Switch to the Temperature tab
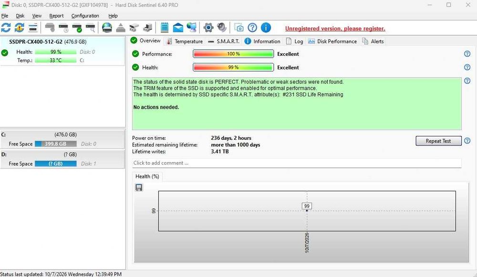477x277 pixels. [184, 41]
